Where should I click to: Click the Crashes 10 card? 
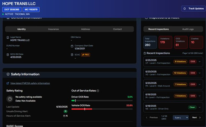pos(196,42)
